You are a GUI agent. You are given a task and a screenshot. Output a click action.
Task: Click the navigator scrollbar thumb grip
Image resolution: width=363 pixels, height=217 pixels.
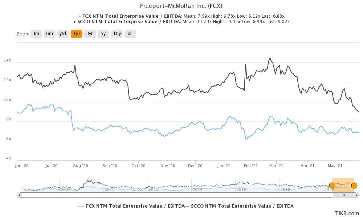coord(343,195)
